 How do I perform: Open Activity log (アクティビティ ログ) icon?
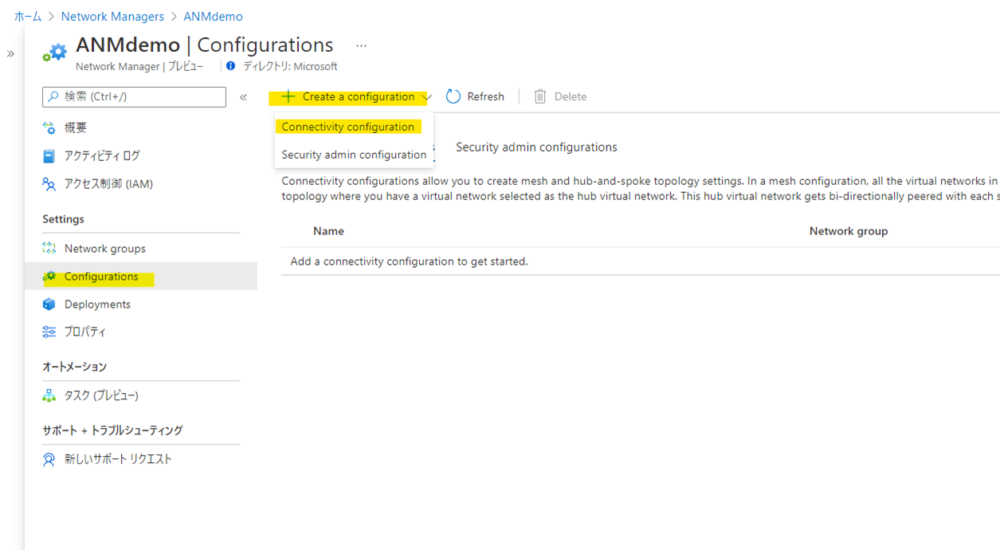click(49, 156)
